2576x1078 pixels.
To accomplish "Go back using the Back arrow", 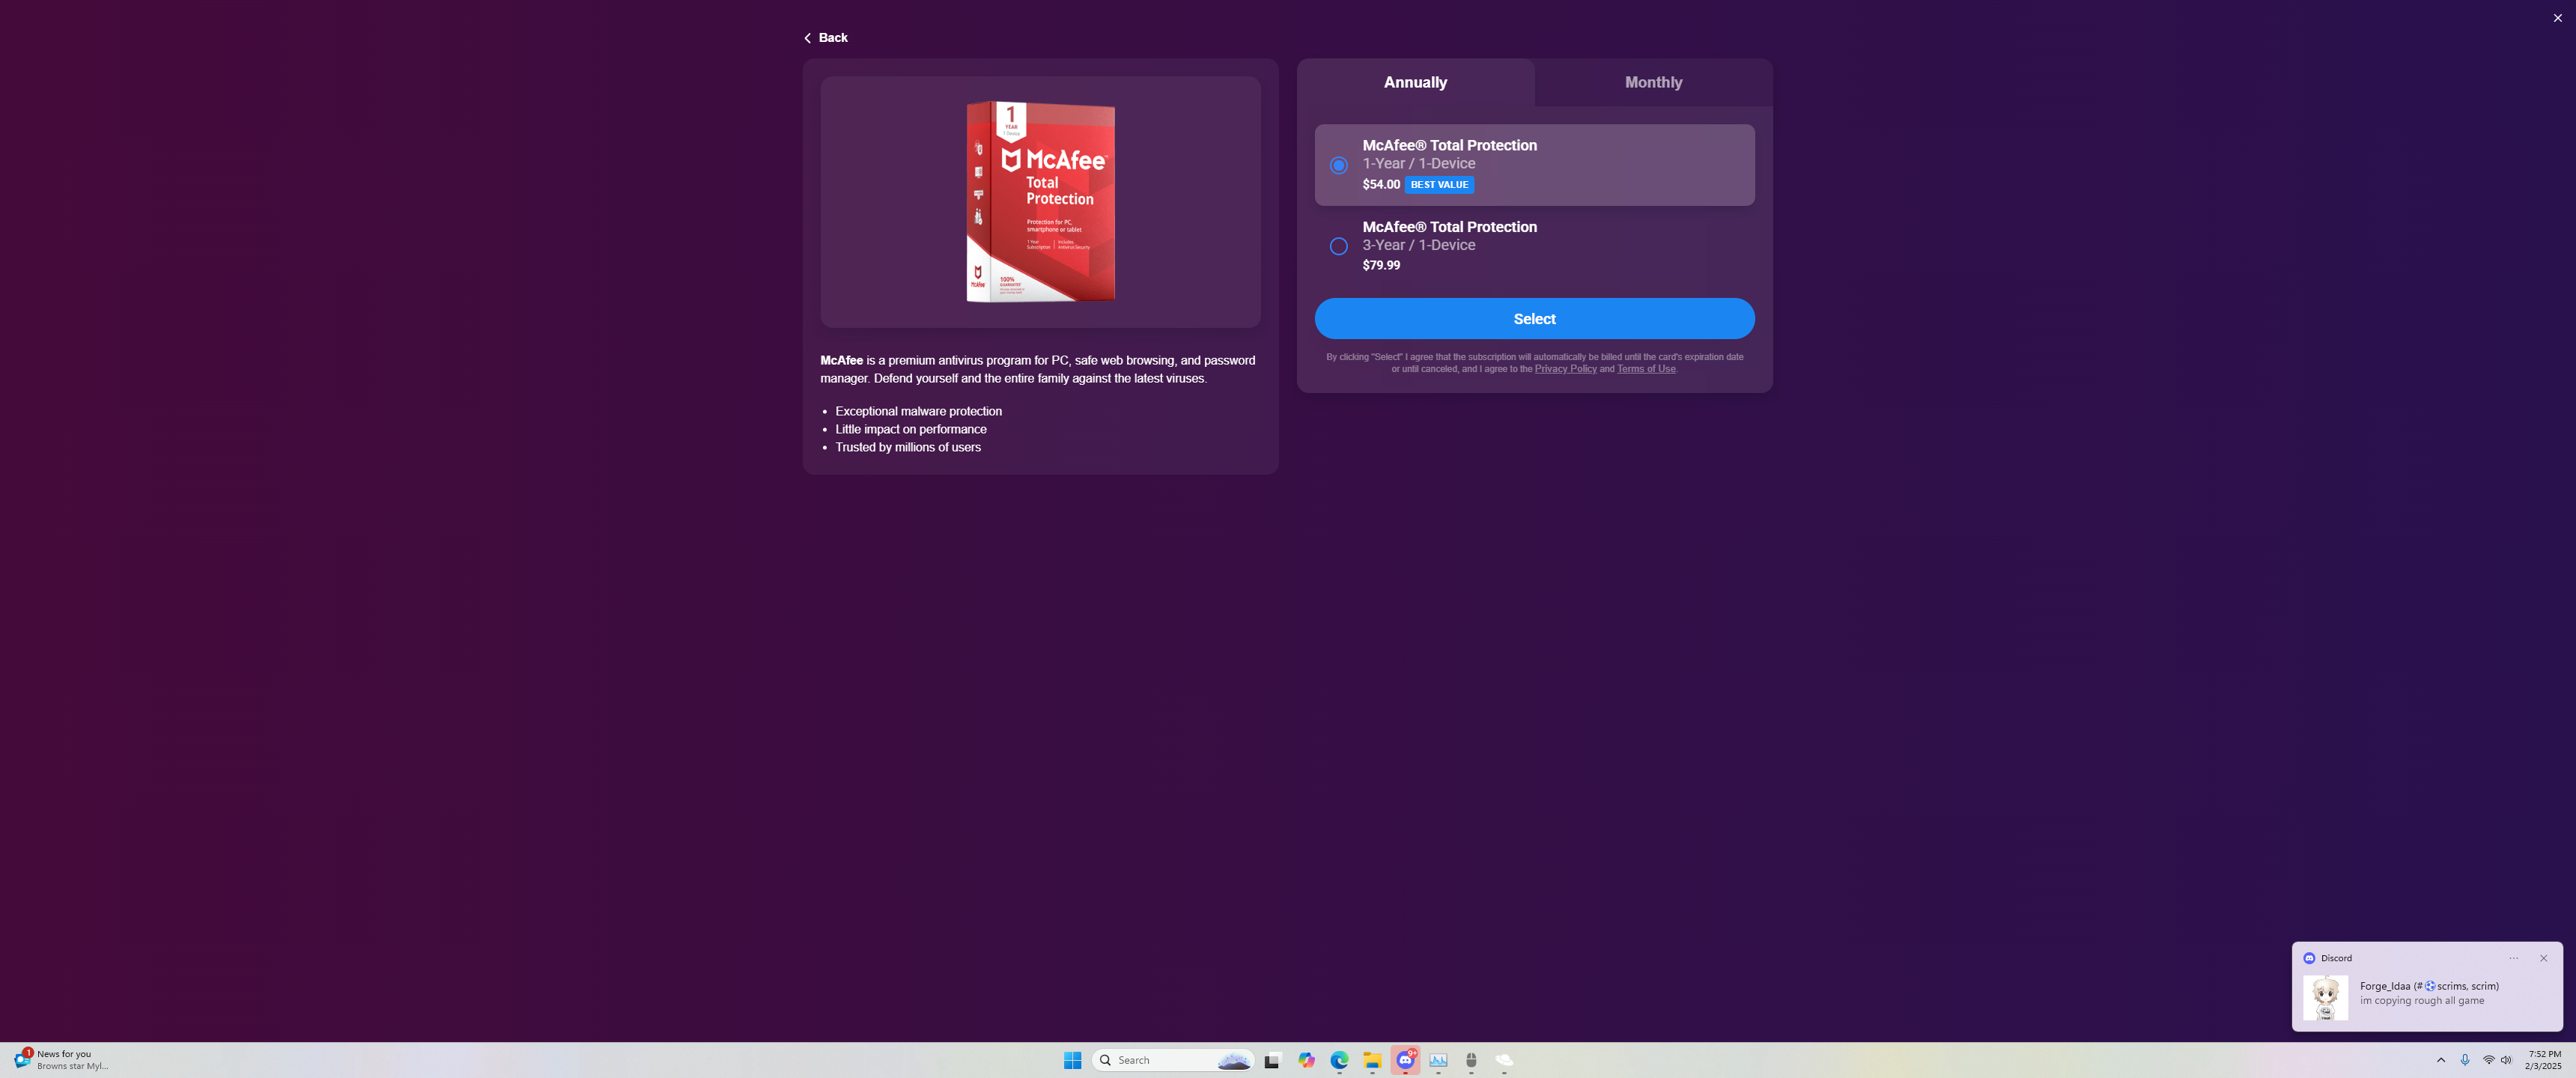I will (825, 38).
